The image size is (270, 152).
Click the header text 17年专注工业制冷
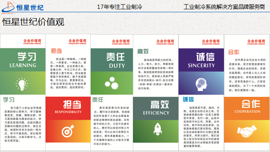tap(119, 7)
